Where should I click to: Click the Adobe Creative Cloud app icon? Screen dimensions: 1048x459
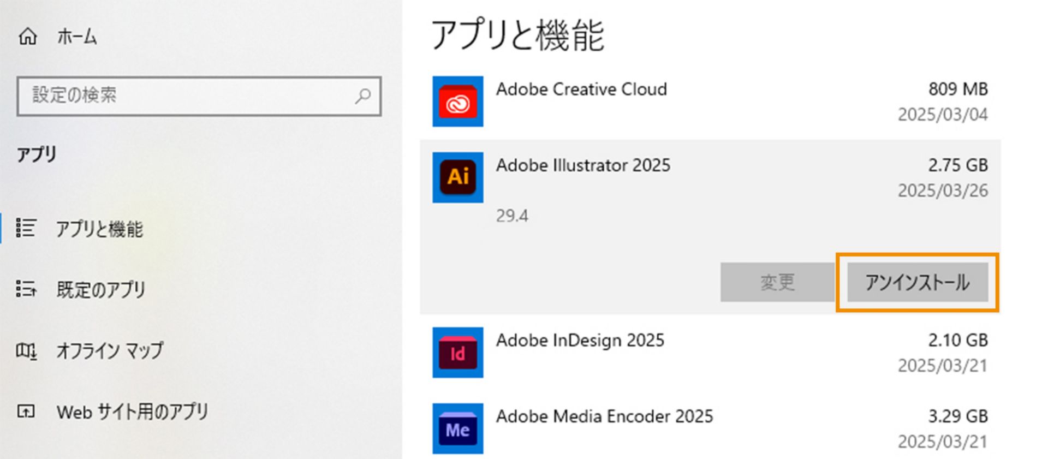(x=458, y=102)
